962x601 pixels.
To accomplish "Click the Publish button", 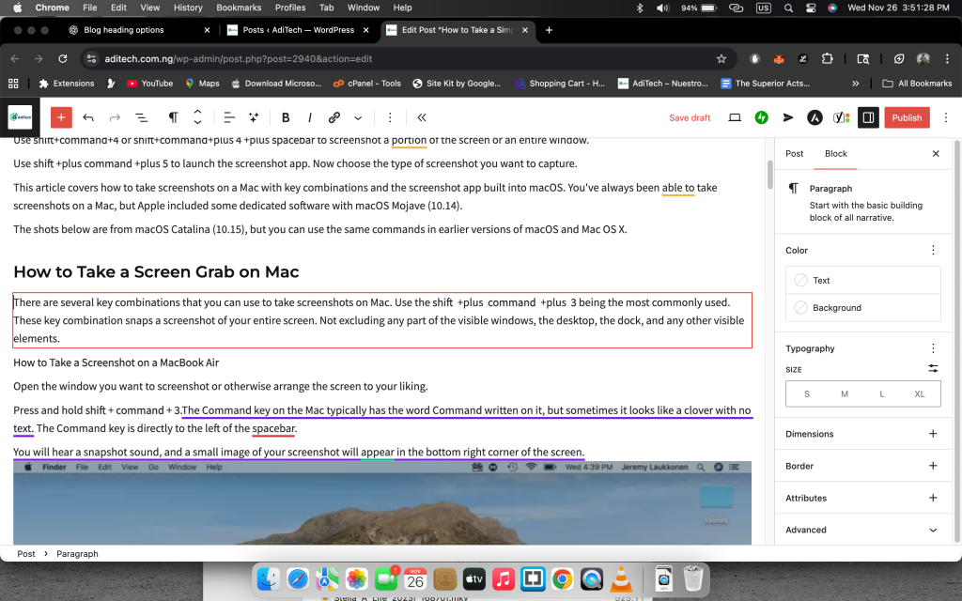I will (907, 117).
